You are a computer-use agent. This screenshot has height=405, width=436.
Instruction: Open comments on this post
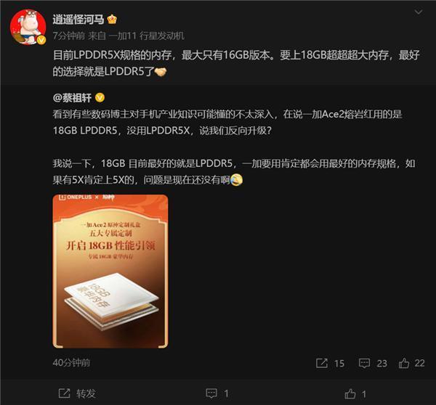pos(217,393)
